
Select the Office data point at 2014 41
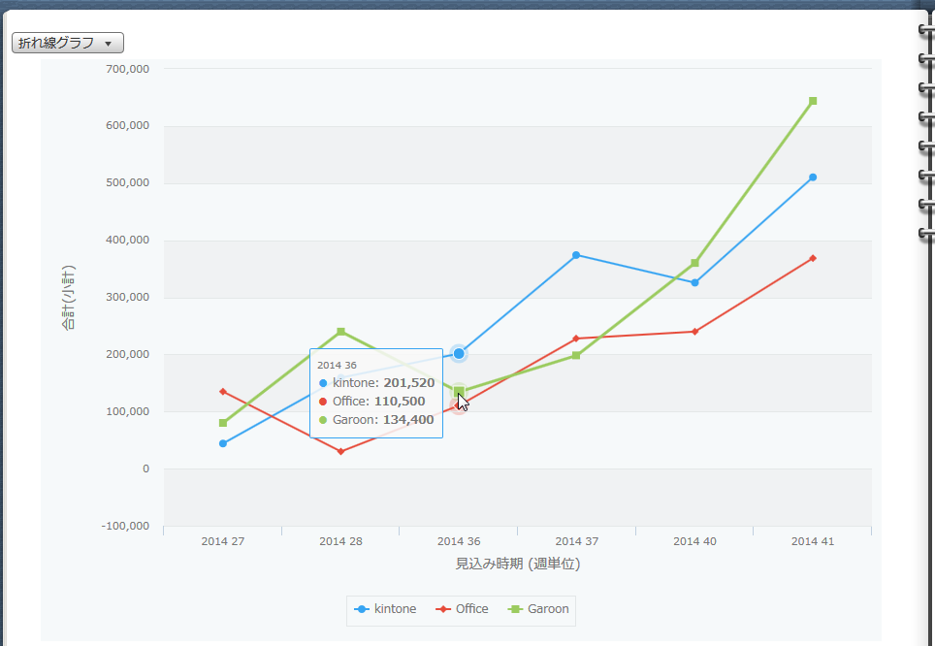click(x=813, y=258)
